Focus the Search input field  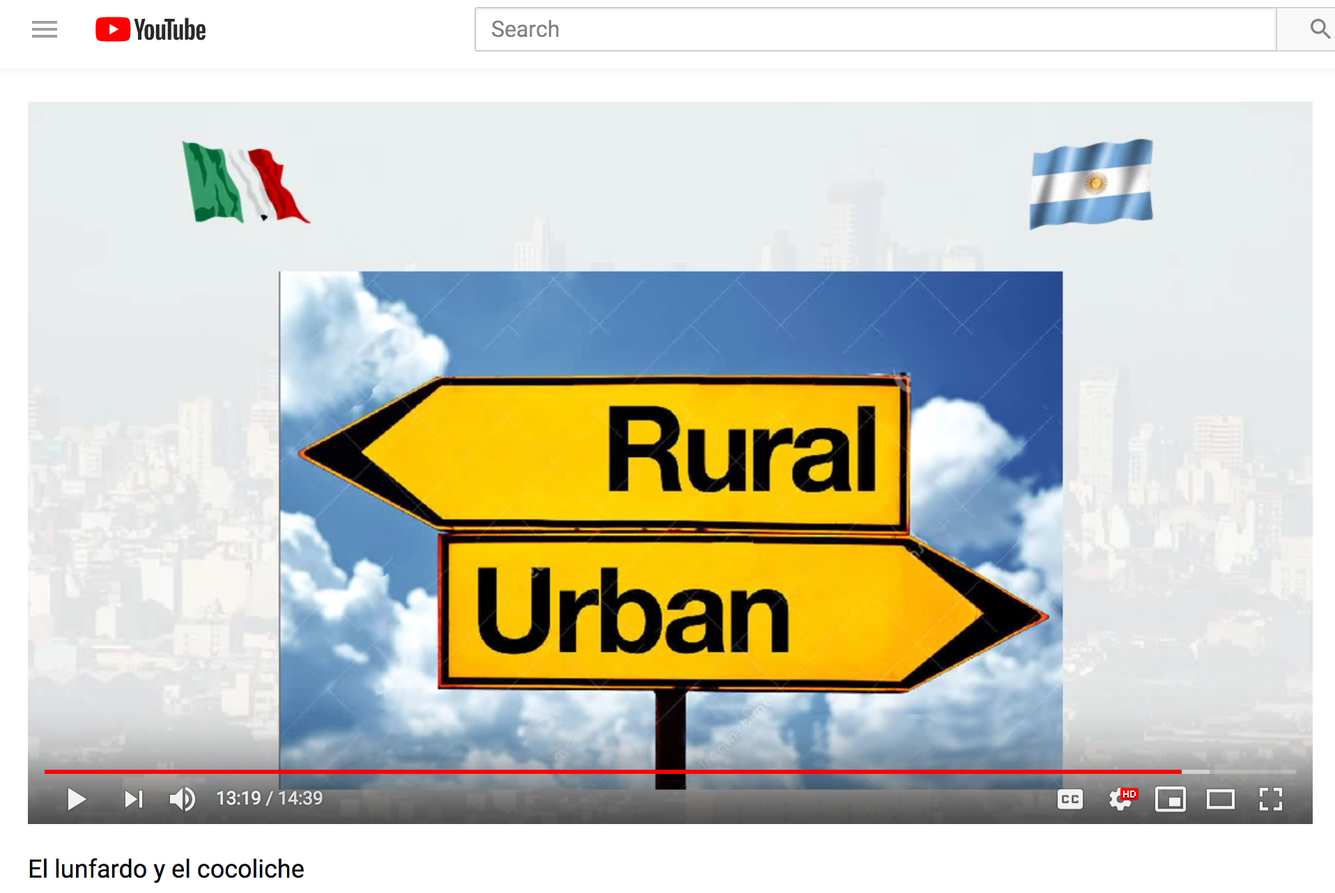click(x=874, y=29)
